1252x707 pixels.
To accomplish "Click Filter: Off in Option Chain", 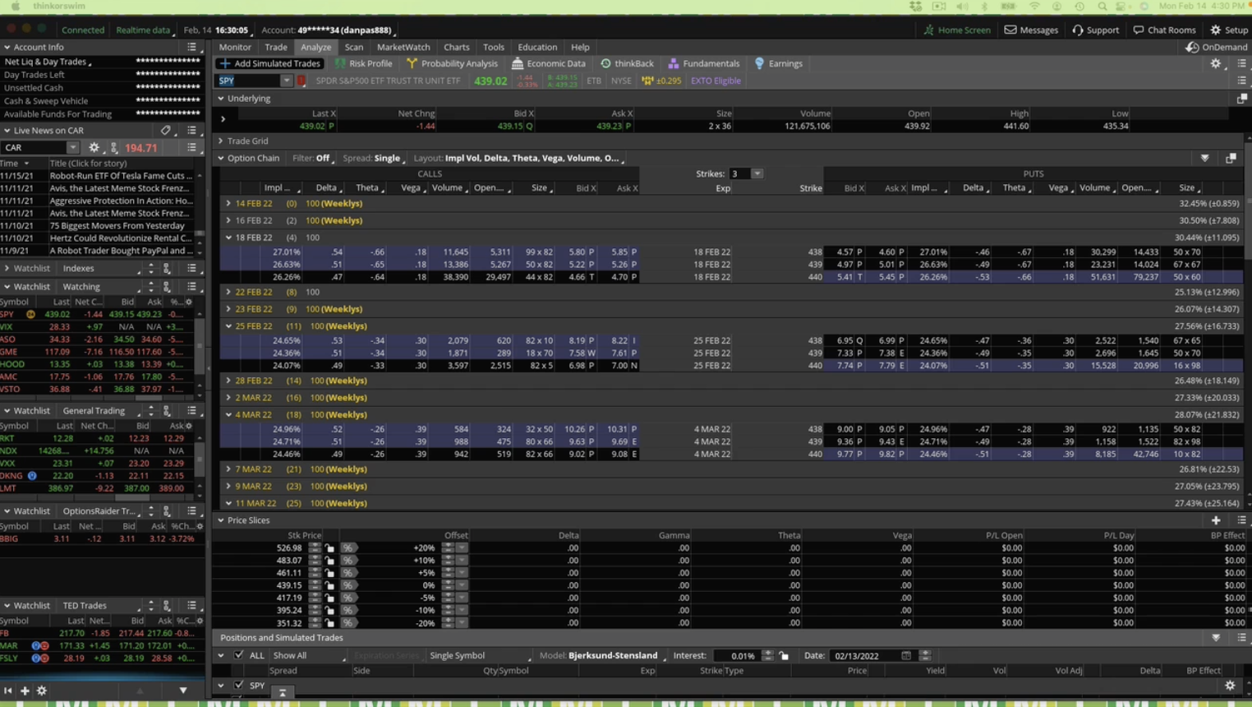I will pyautogui.click(x=312, y=158).
